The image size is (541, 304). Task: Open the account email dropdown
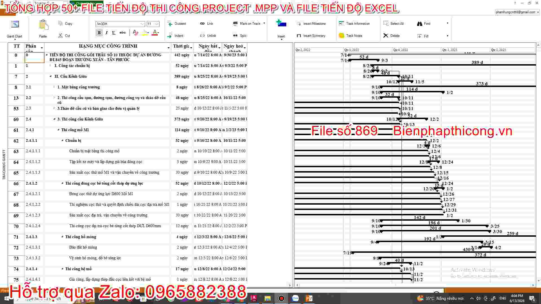click(538, 12)
